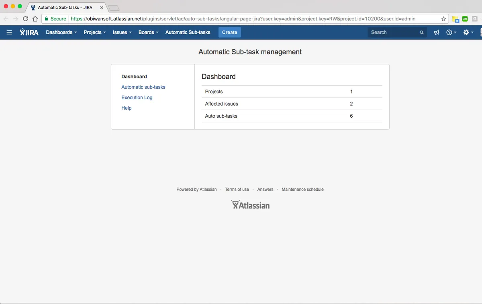Click the Powered by Atlassian text
The width and height of the screenshot is (482, 304).
196,189
